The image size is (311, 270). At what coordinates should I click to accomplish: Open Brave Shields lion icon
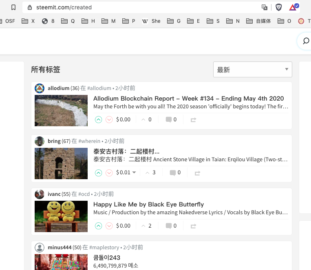pyautogui.click(x=279, y=7)
